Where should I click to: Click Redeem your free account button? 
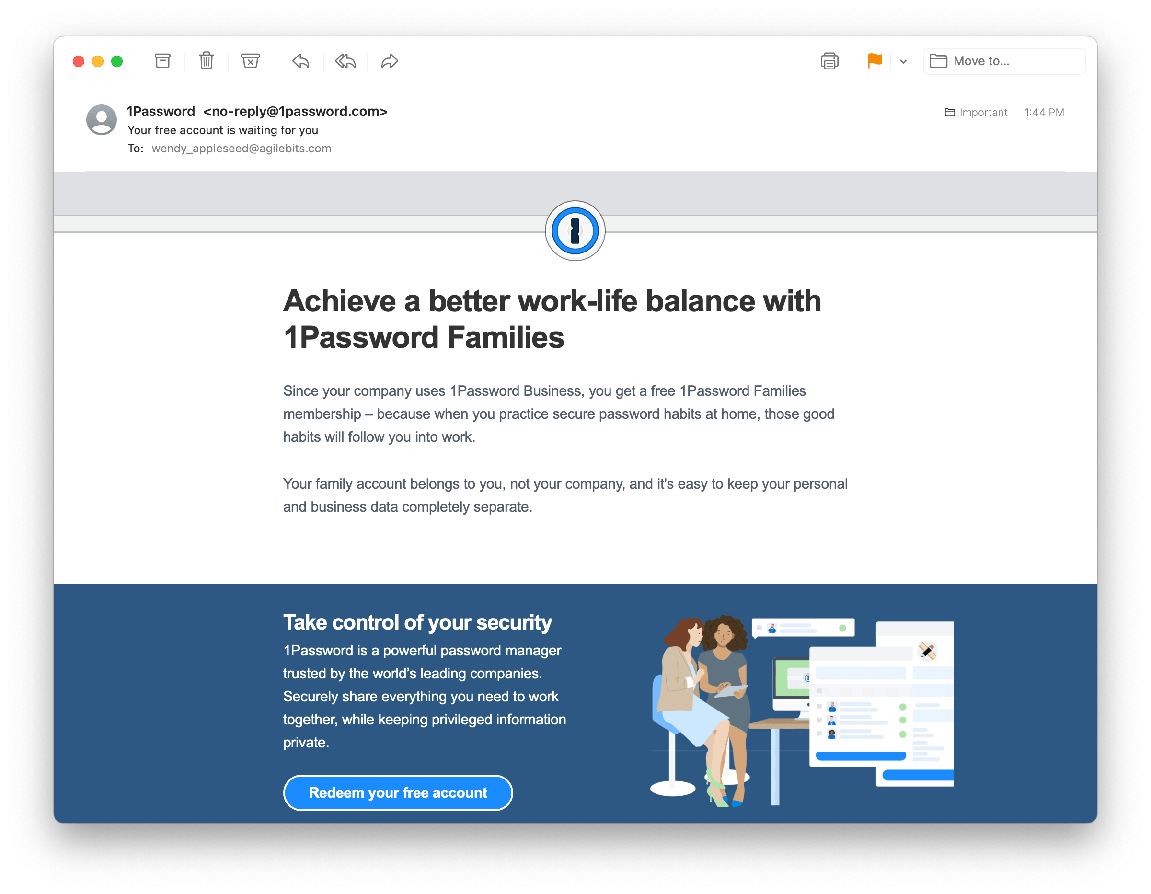pyautogui.click(x=398, y=792)
